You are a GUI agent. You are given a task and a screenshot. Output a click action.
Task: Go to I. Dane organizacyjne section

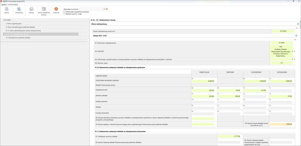click(14, 23)
